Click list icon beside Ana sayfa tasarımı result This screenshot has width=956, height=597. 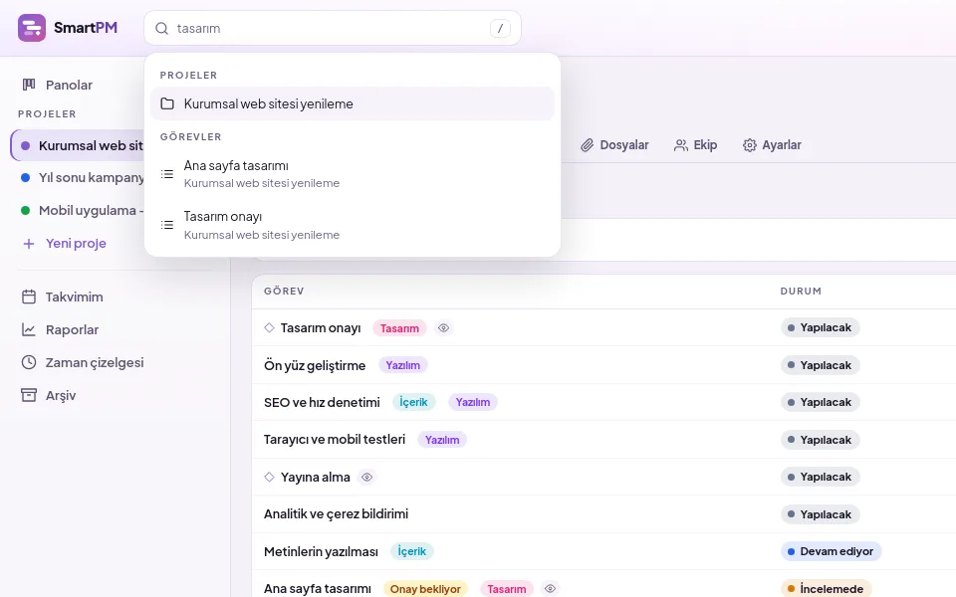pyautogui.click(x=167, y=174)
